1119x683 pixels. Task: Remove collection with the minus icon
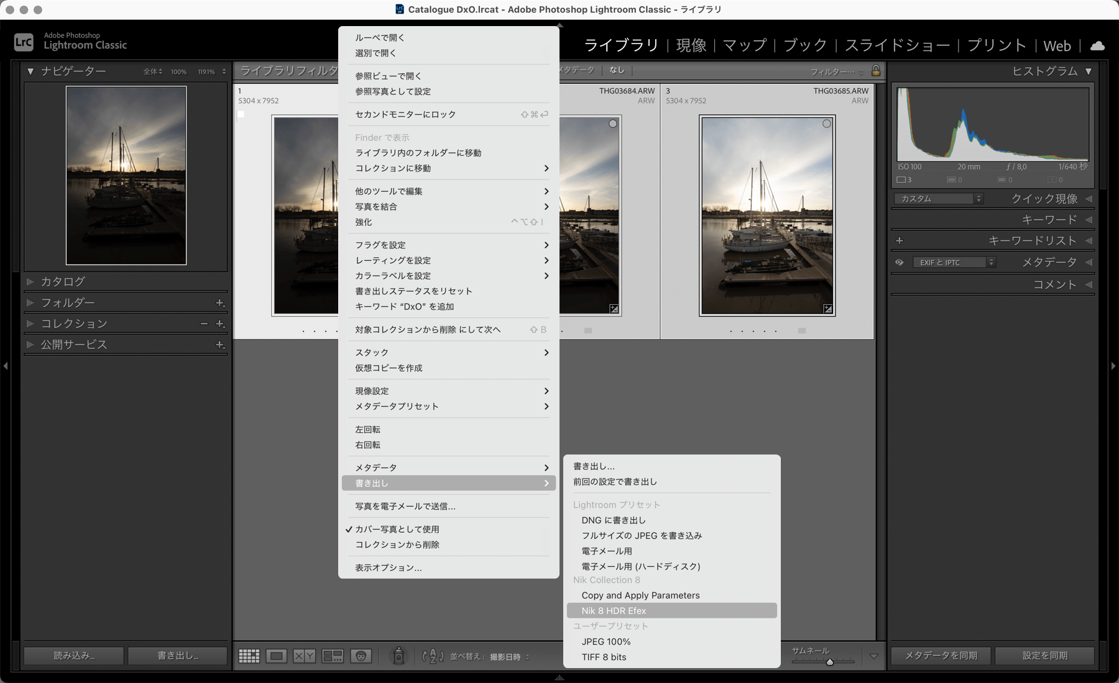[204, 324]
